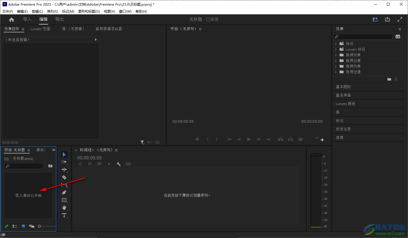
Task: Switch to Lumetri 范围 tab
Action: point(40,29)
